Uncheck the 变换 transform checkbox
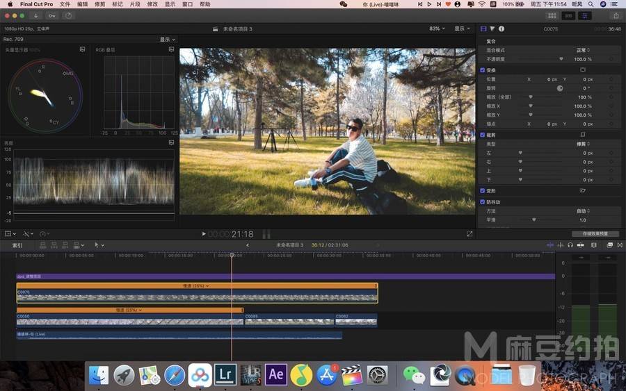Screen dimensions: 626x391 pyautogui.click(x=482, y=70)
